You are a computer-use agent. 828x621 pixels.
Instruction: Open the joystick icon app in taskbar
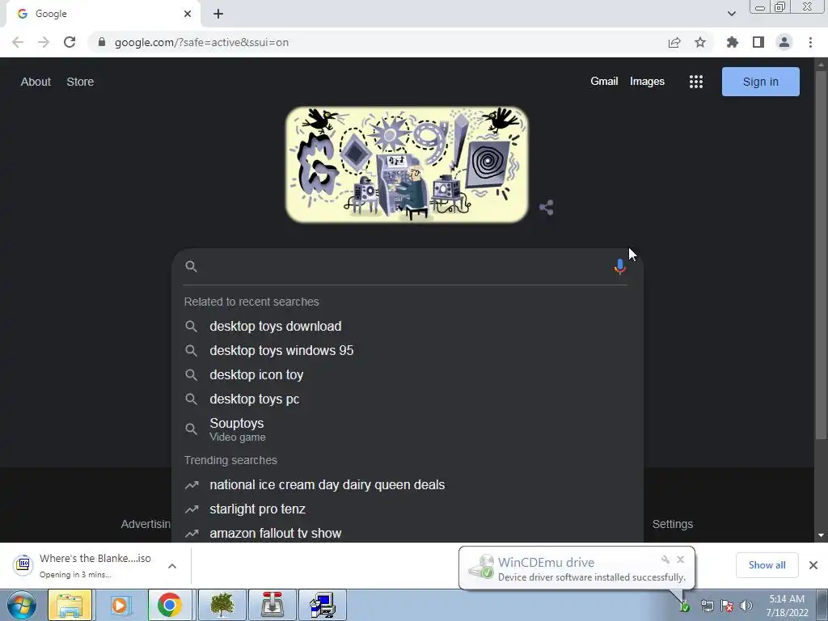click(x=272, y=605)
